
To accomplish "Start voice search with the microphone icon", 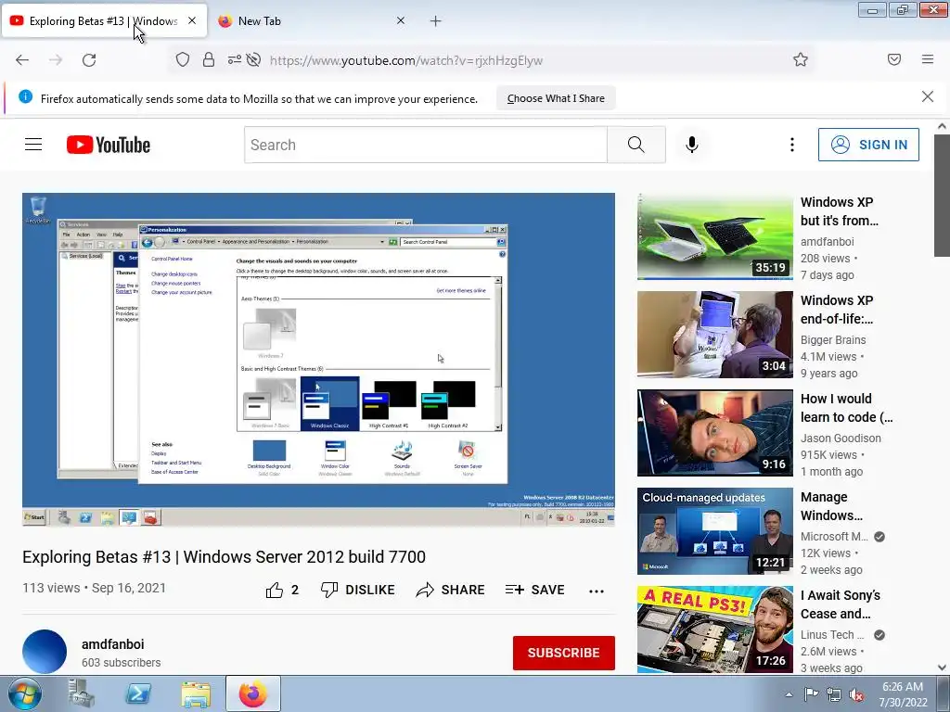I will point(692,145).
